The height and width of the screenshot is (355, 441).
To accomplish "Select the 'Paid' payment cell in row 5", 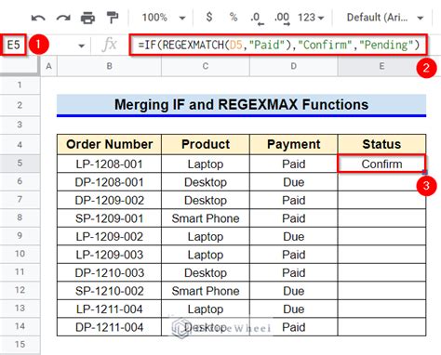I will pyautogui.click(x=293, y=164).
